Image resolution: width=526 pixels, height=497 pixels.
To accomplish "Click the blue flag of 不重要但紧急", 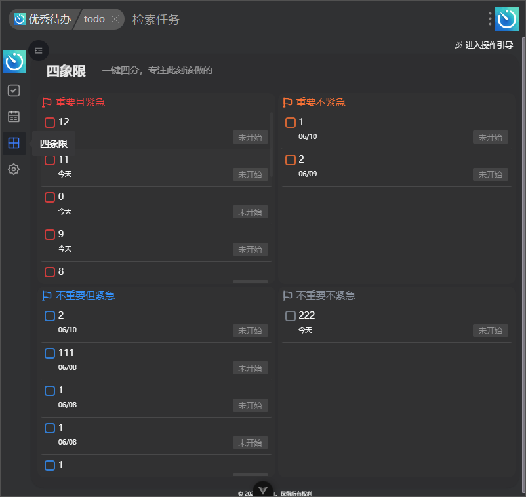I will click(x=47, y=296).
